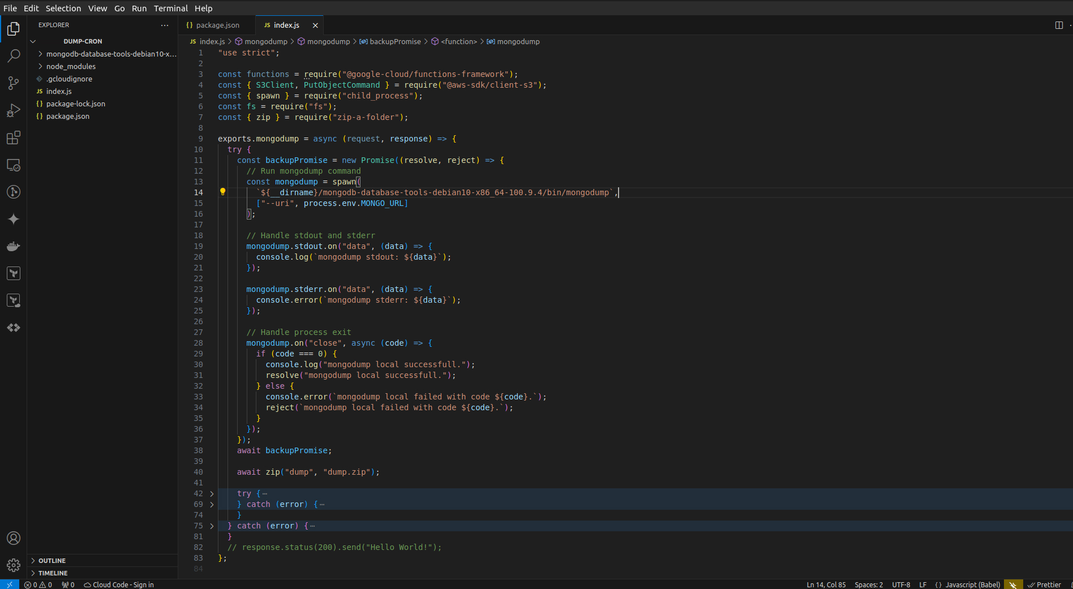The image size is (1073, 589).
Task: Place cursor on 'await backupPromise;' line
Action: (284, 450)
